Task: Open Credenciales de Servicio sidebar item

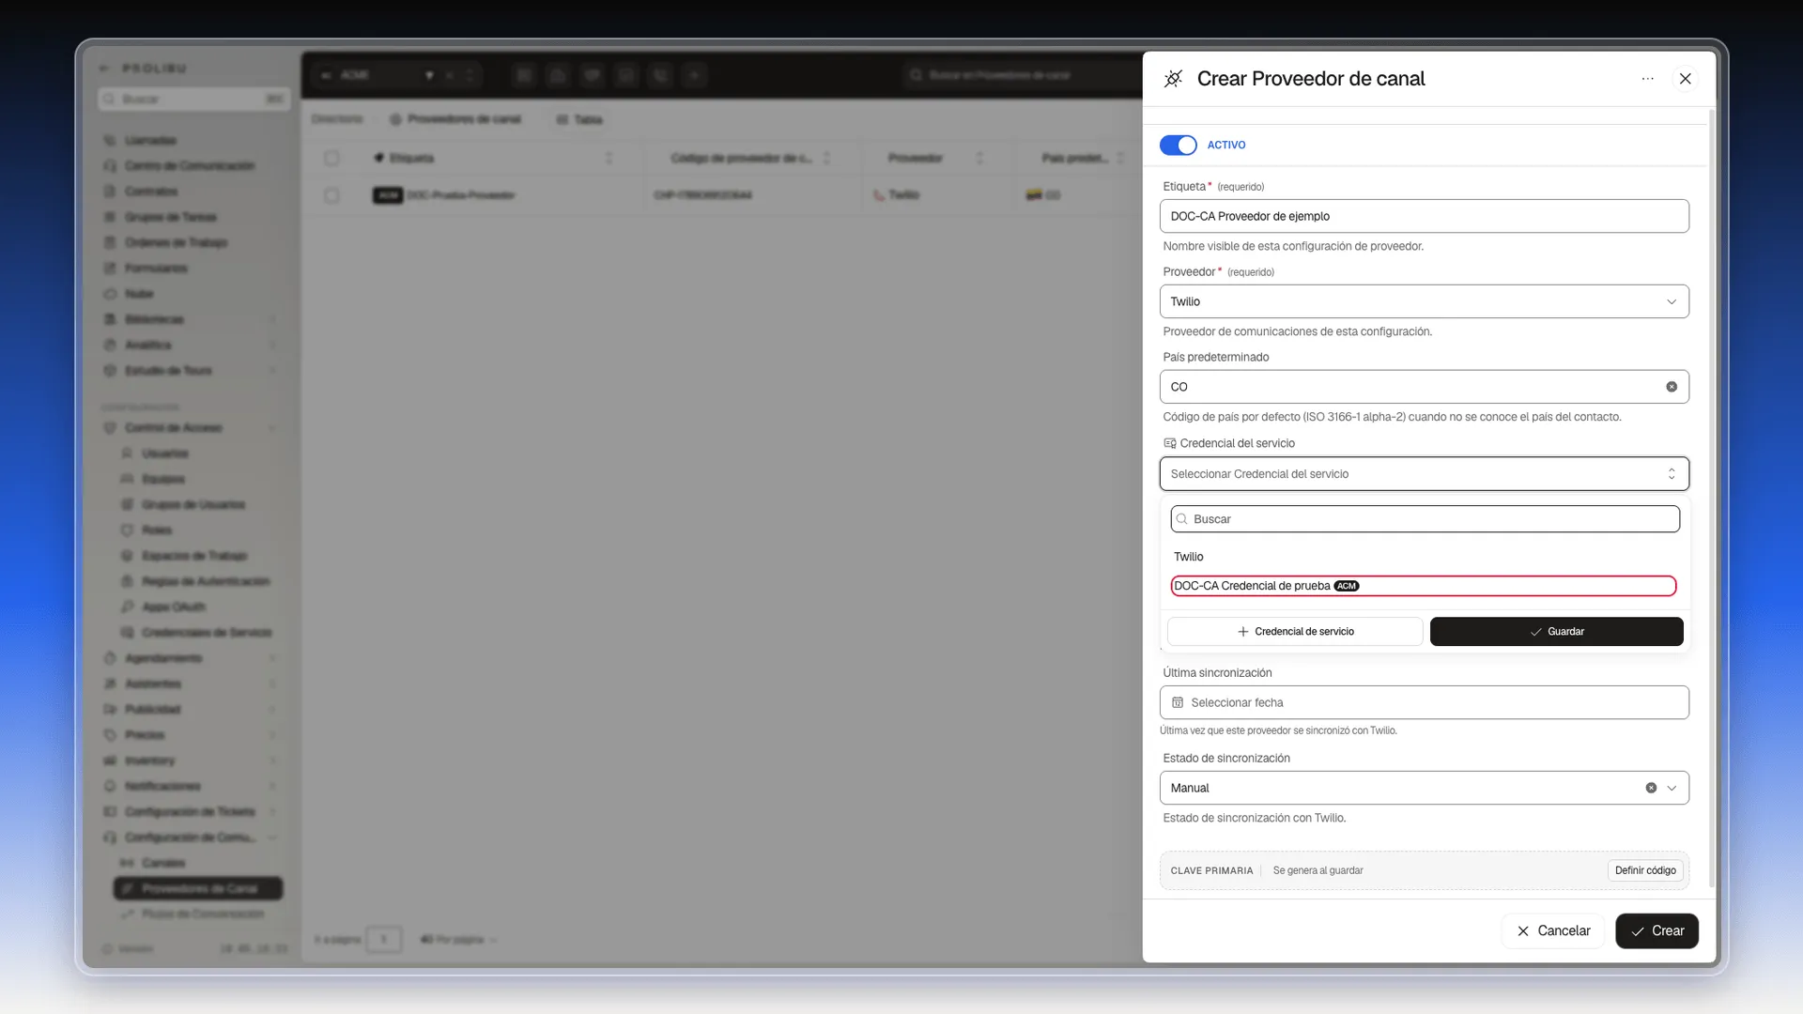Action: (207, 633)
